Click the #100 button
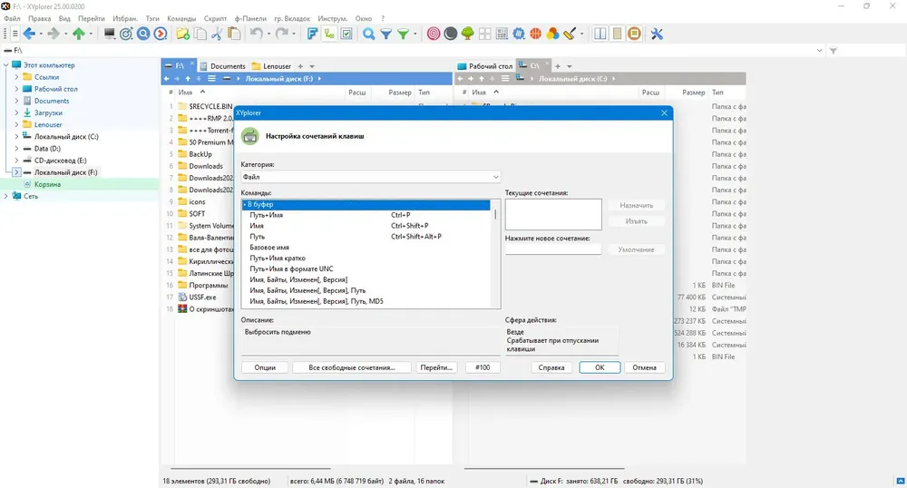The height and width of the screenshot is (488, 907). point(483,367)
